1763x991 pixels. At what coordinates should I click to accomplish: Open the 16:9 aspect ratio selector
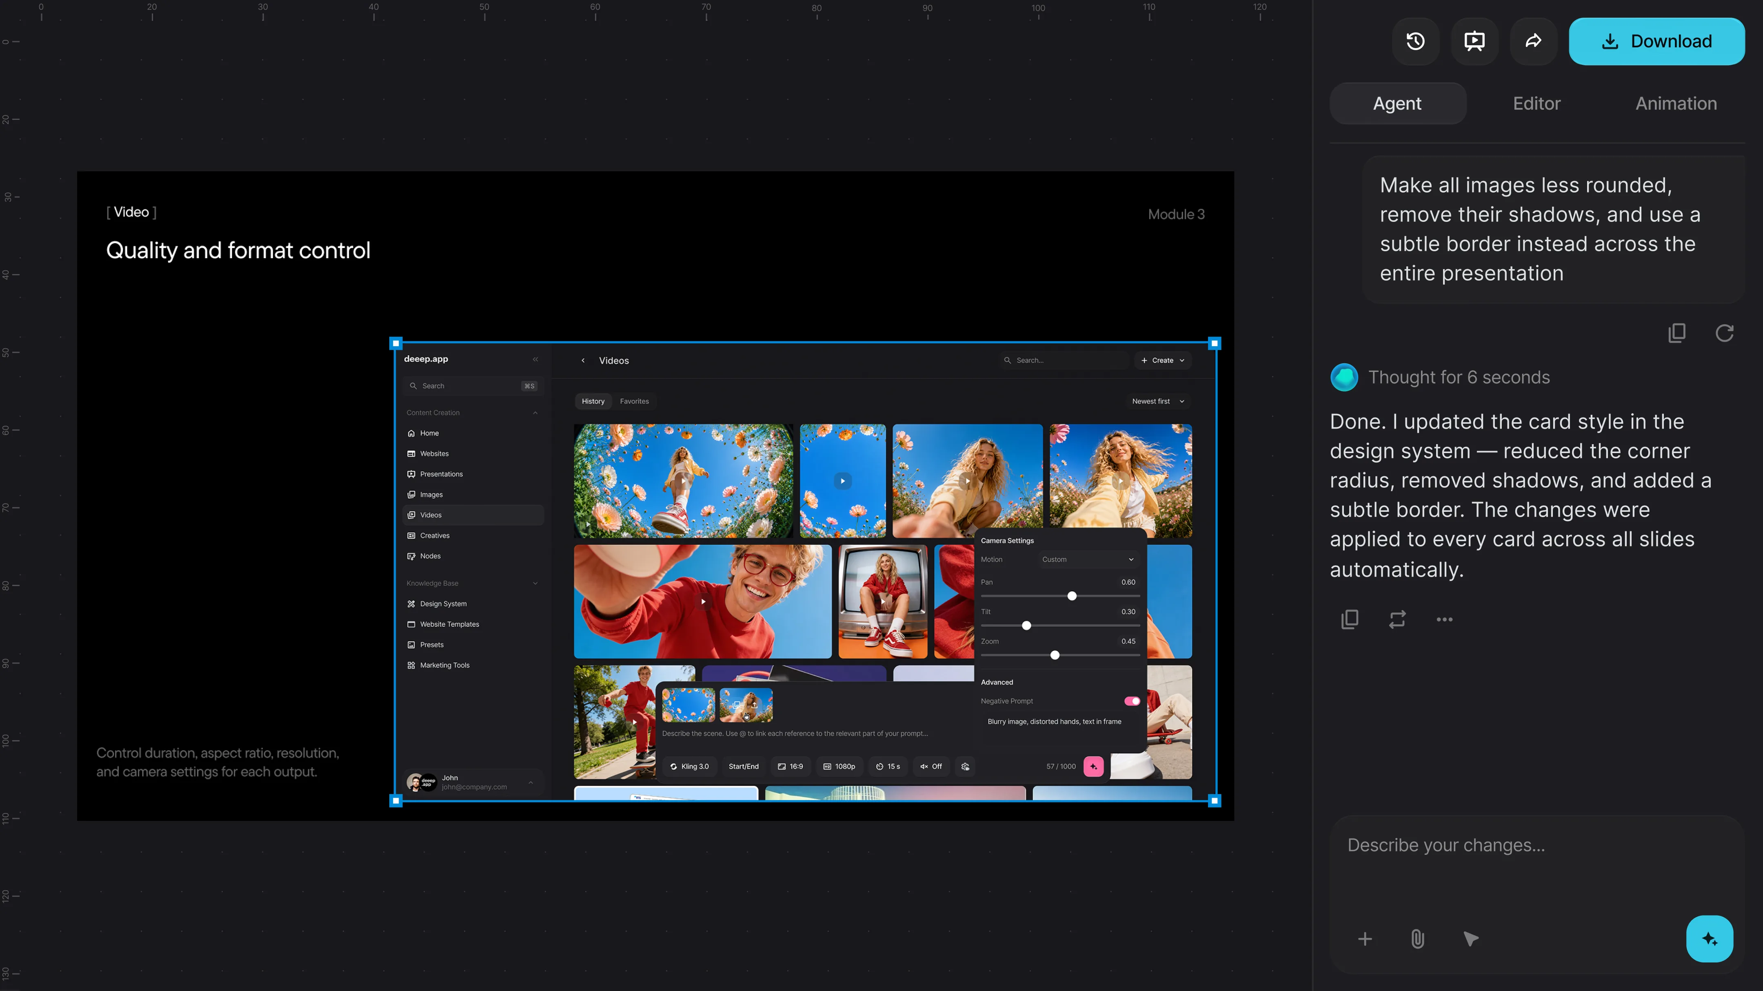click(x=790, y=767)
